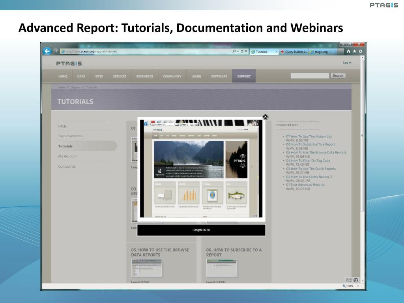Close the video lightbox popup

click(265, 116)
